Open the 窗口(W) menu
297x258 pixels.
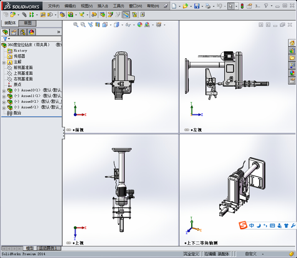[135, 6]
